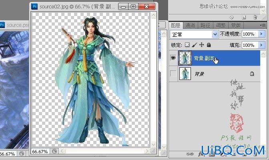Click the left scroll arrow of source02.jpg
Viewport: 269px width, 160px height.
point(62,151)
